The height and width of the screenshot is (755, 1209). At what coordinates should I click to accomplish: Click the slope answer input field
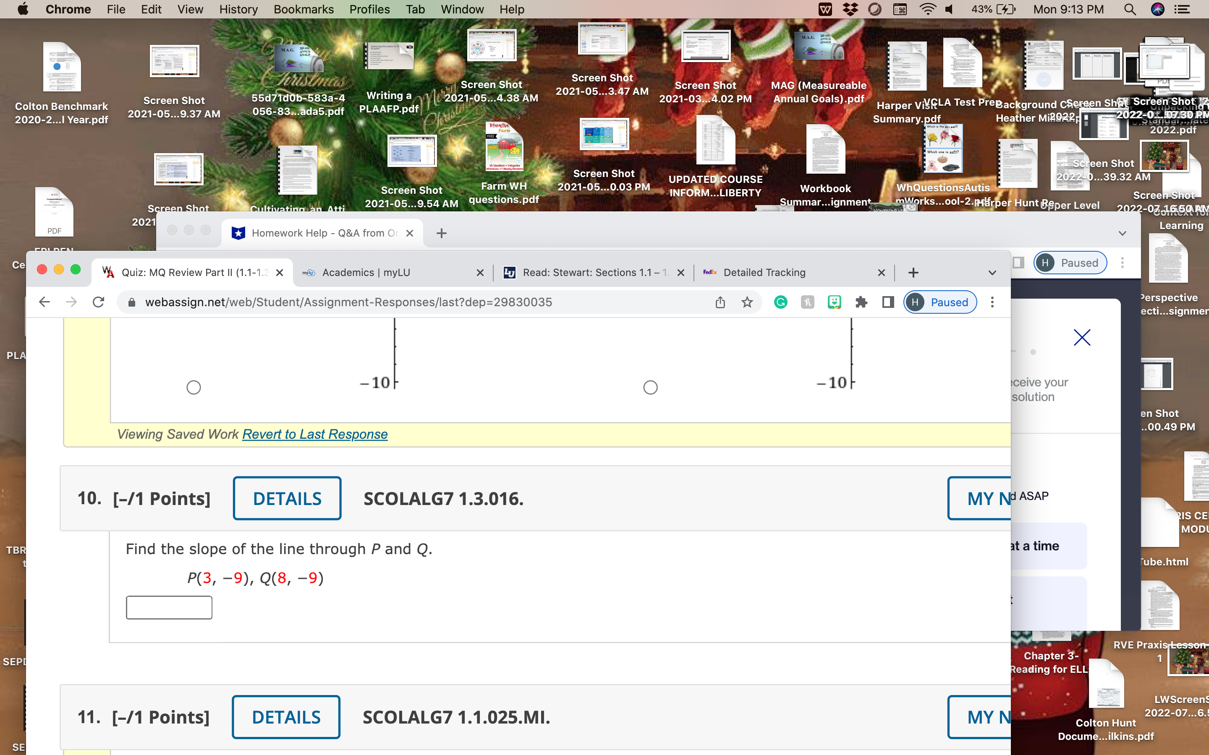click(168, 607)
